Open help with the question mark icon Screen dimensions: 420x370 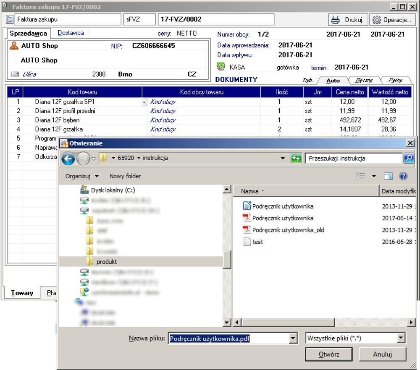pyautogui.click(x=403, y=176)
